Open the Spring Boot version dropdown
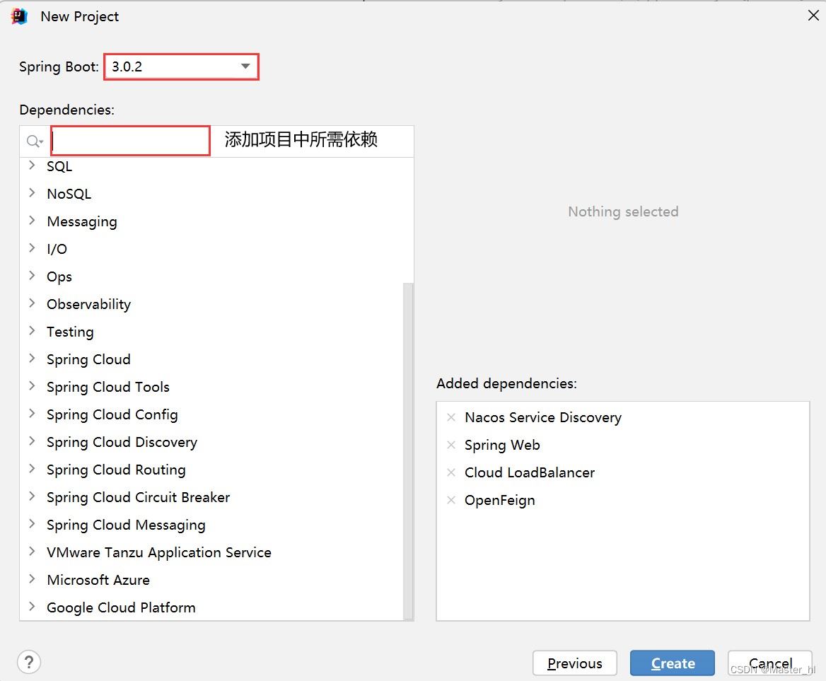Viewport: 826px width, 681px height. point(245,66)
